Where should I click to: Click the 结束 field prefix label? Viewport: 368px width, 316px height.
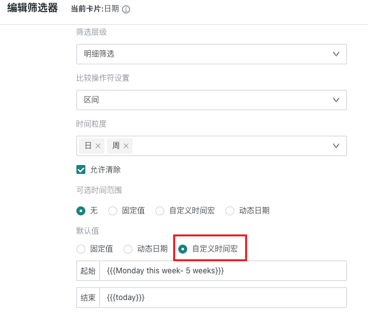pyautogui.click(x=88, y=298)
